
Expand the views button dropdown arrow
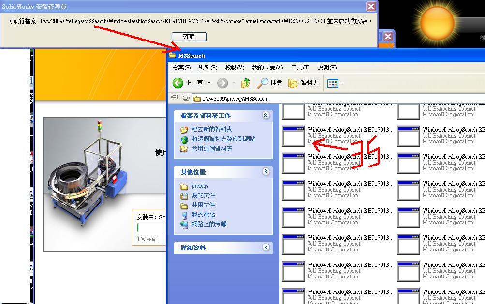point(341,83)
